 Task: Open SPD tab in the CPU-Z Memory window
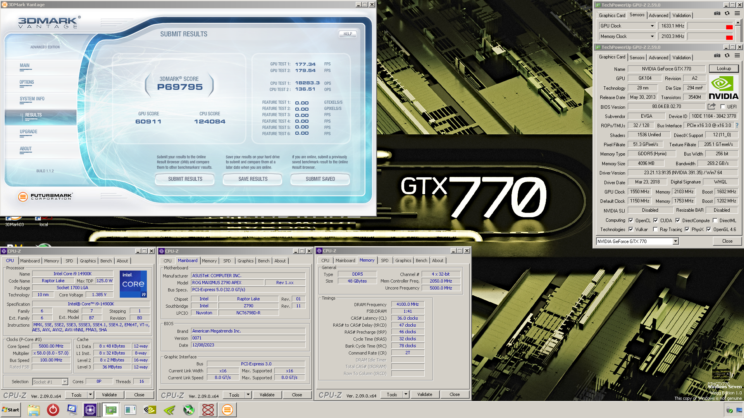click(x=384, y=260)
